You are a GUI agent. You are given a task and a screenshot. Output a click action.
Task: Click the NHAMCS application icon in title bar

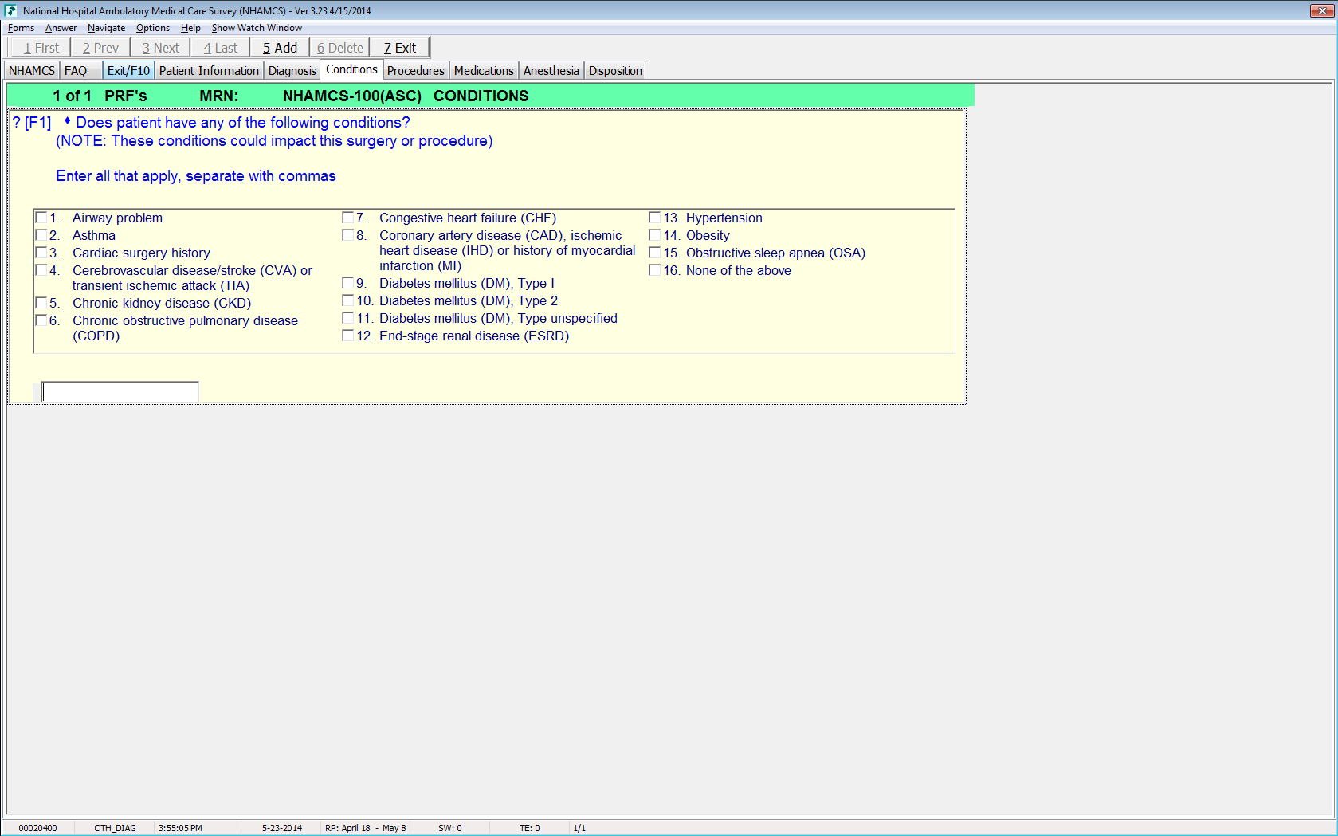point(10,10)
